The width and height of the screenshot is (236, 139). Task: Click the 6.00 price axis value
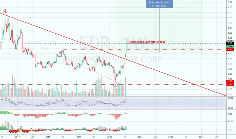coord(230,33)
